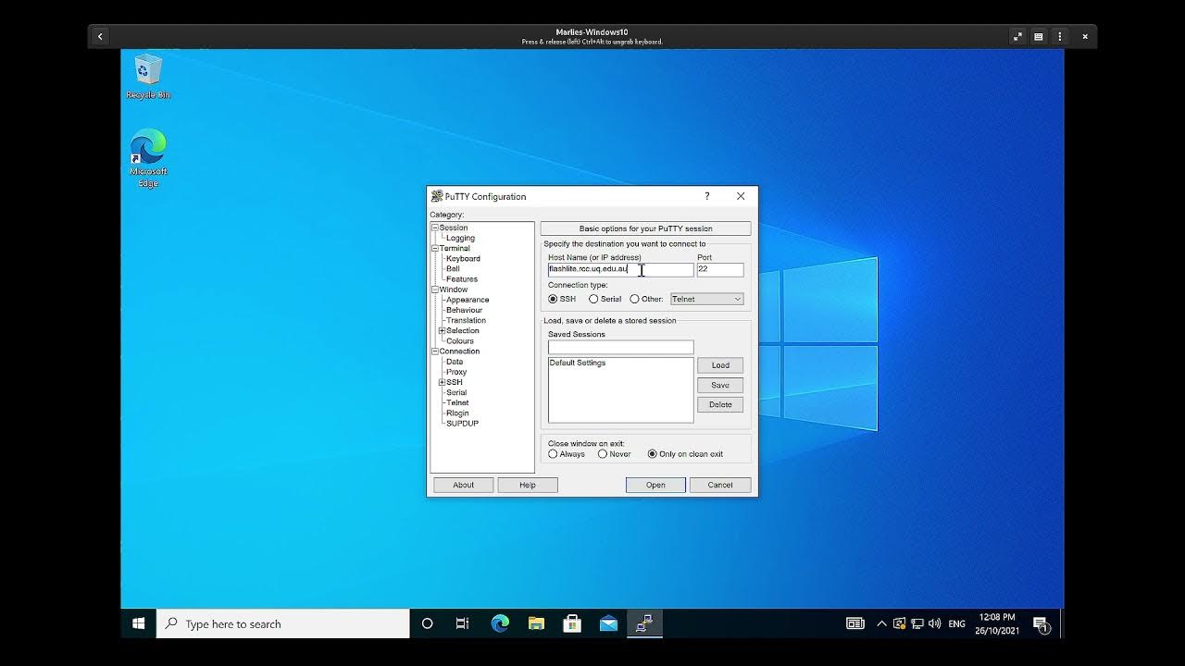Open the Mail app from the taskbar
Image resolution: width=1185 pixels, height=666 pixels.
pyautogui.click(x=608, y=623)
